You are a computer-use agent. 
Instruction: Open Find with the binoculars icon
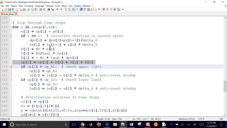click(49, 10)
